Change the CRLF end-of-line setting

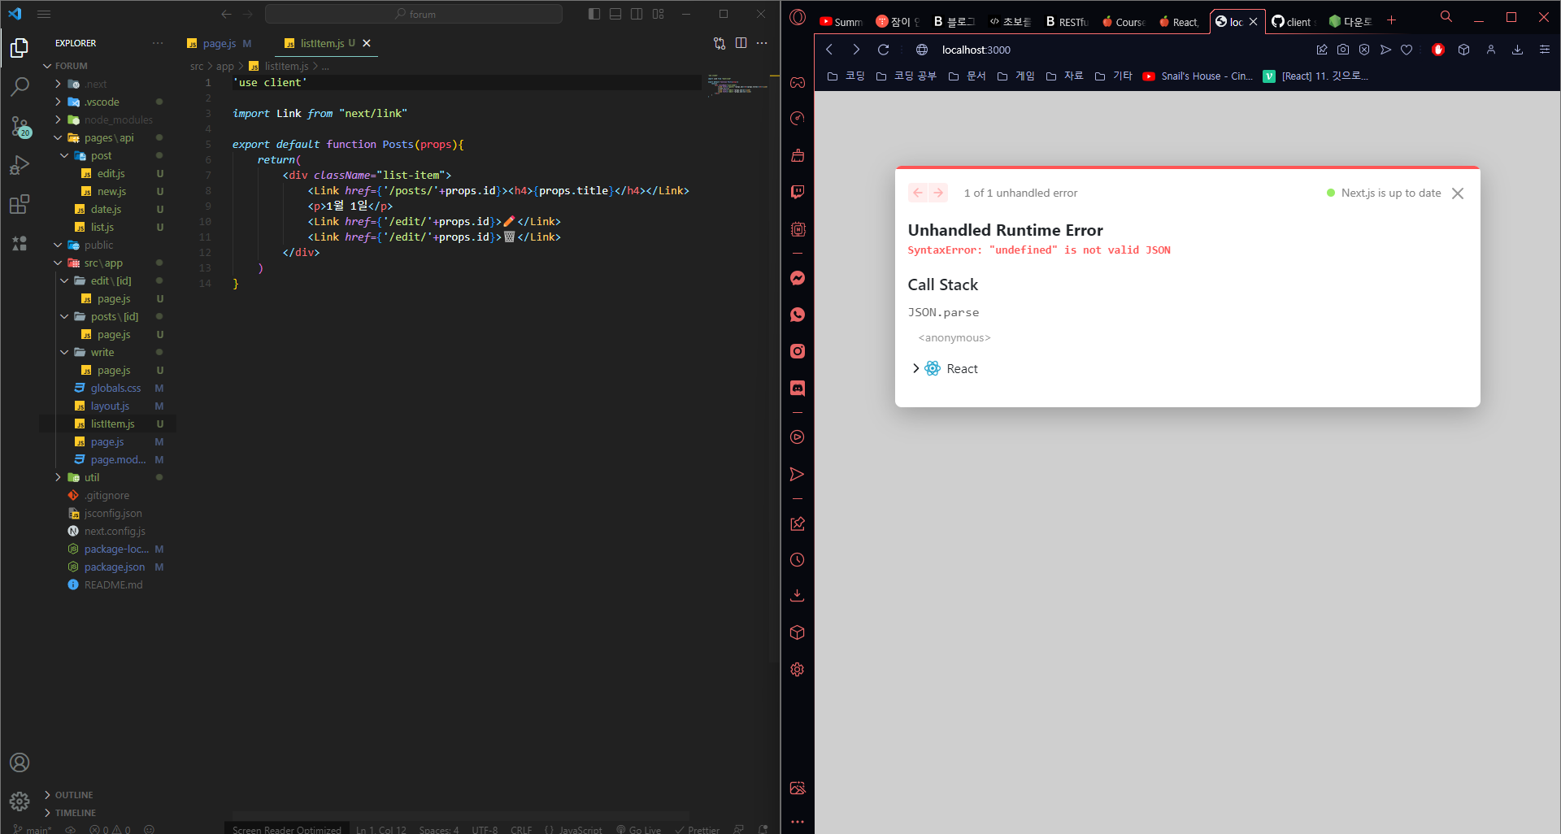[521, 829]
